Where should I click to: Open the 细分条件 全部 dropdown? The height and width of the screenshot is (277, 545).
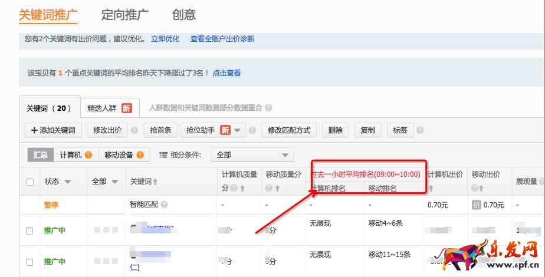252,155
